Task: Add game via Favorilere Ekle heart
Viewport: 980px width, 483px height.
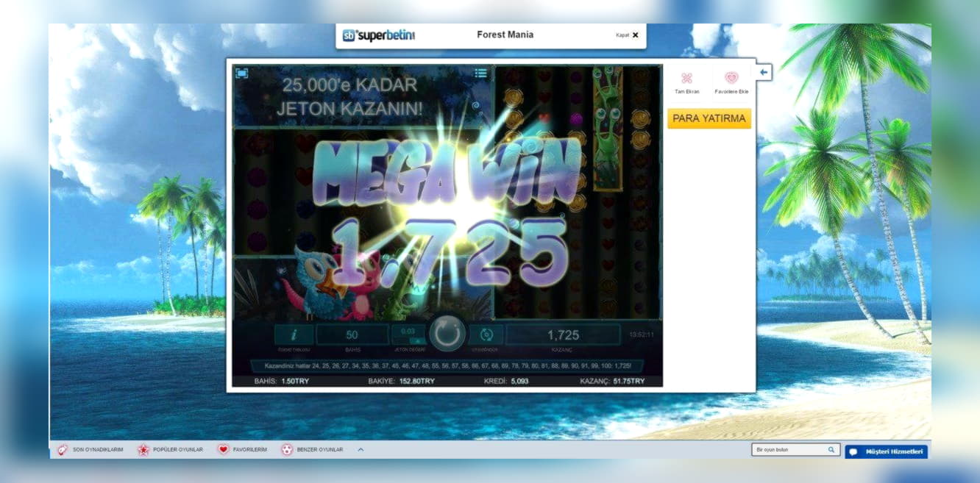Action: pyautogui.click(x=731, y=79)
